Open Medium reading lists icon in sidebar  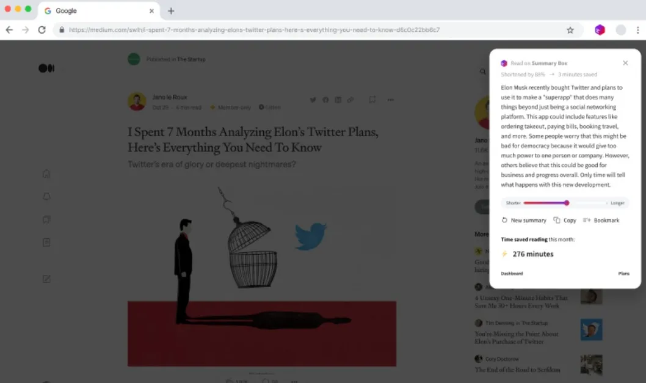click(x=46, y=219)
